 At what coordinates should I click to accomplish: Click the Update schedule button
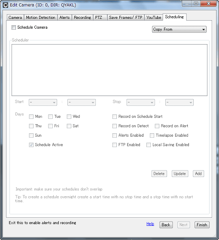pos(180,174)
